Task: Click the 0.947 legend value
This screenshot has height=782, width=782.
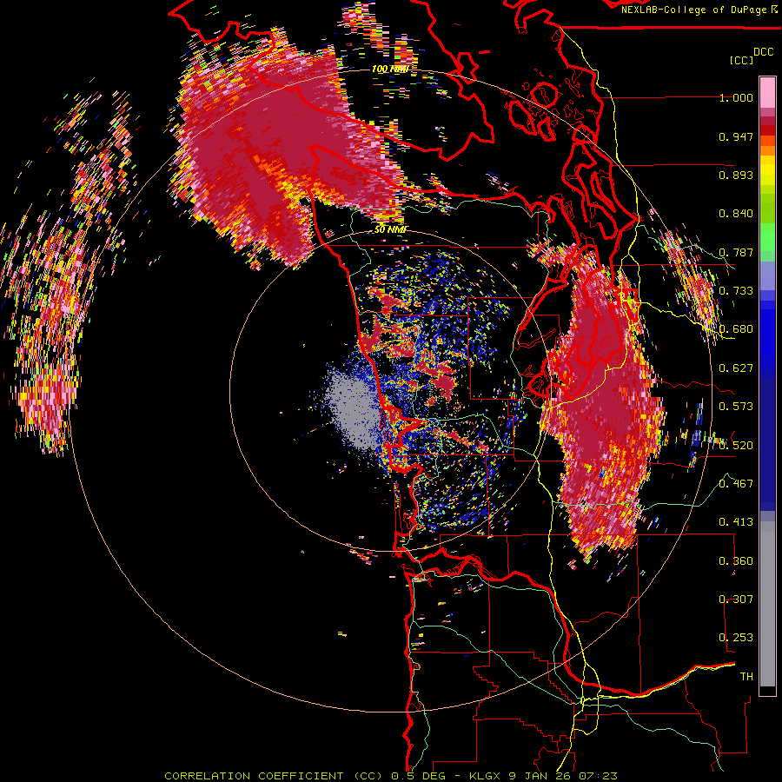Action: pos(736,136)
